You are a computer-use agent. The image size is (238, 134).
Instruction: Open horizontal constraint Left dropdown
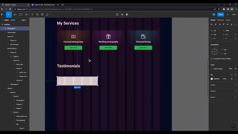click(x=226, y=50)
